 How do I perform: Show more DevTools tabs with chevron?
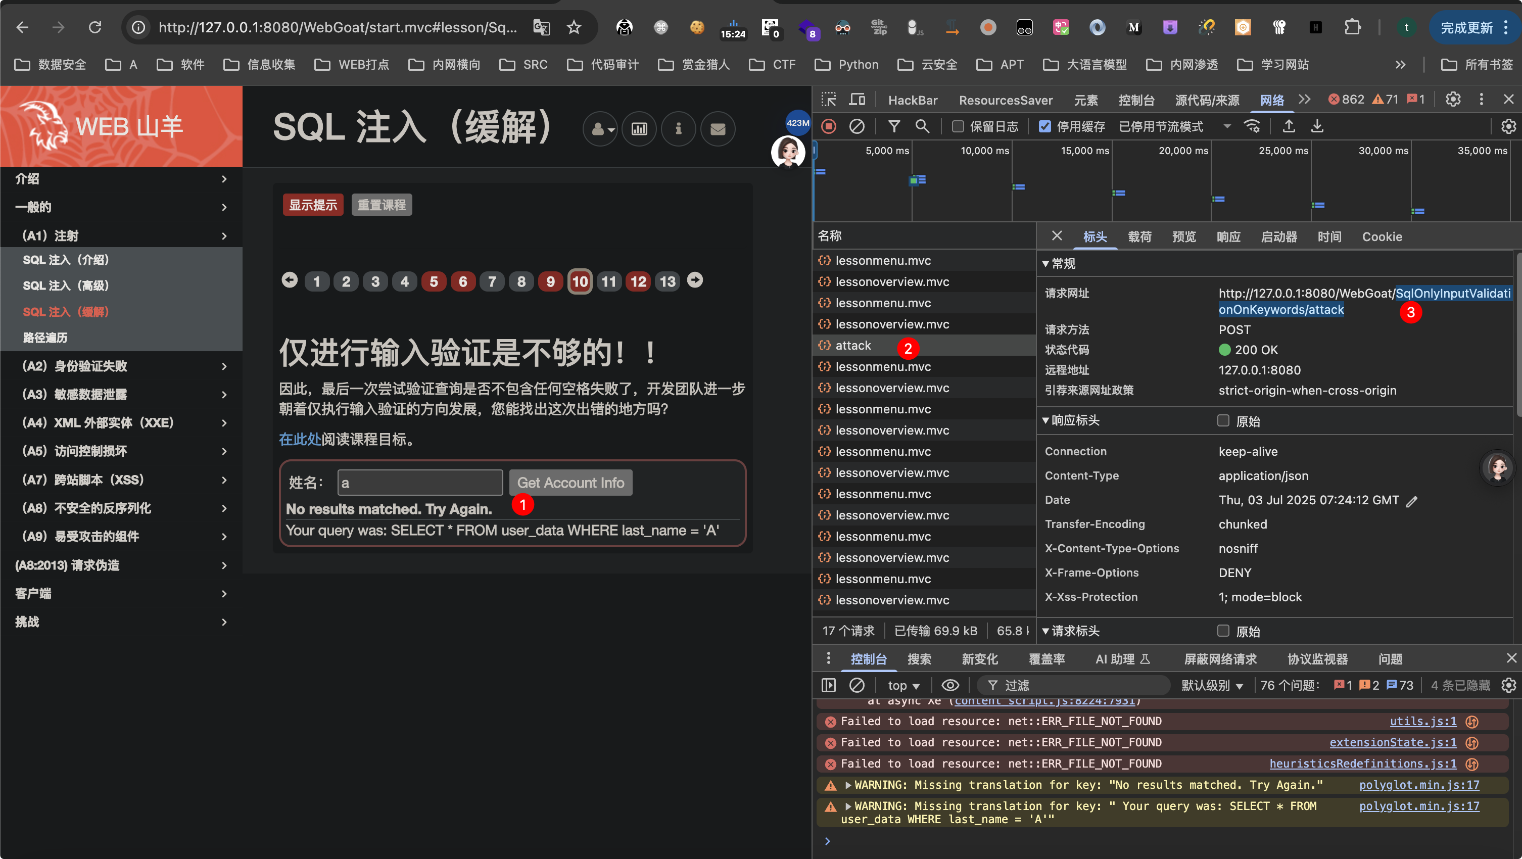coord(1305,99)
